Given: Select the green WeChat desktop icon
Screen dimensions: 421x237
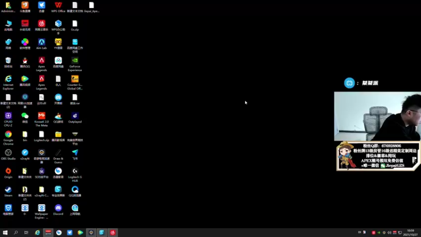Looking at the screenshot, I should (25, 117).
